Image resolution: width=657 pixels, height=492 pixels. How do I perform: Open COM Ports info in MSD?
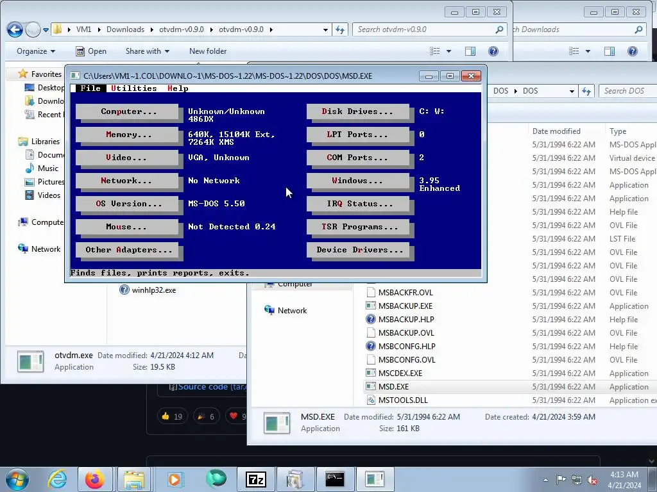coord(359,158)
